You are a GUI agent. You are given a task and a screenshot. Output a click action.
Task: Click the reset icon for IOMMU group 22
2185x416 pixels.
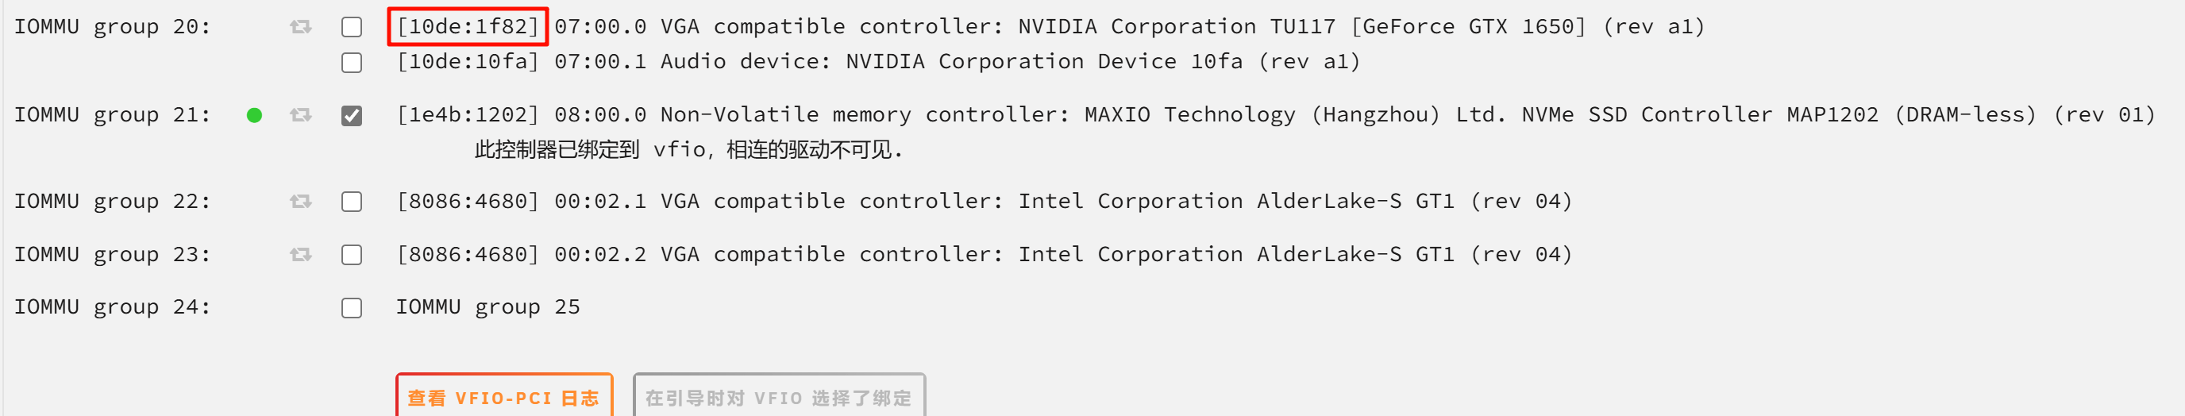click(x=300, y=201)
